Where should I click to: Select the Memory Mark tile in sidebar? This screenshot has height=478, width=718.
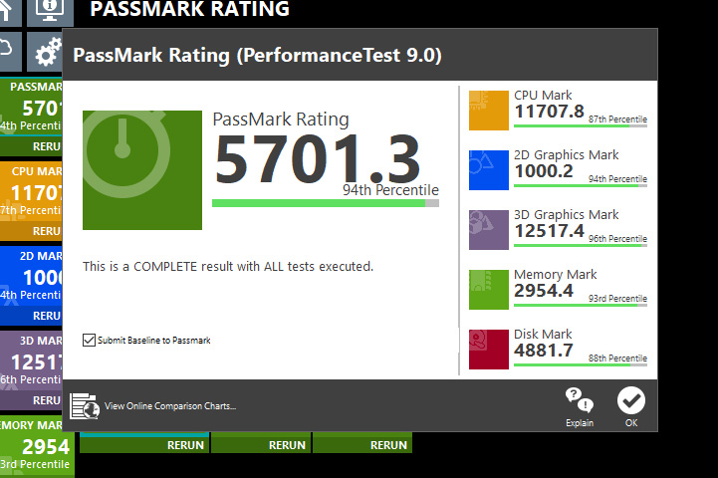click(x=37, y=446)
